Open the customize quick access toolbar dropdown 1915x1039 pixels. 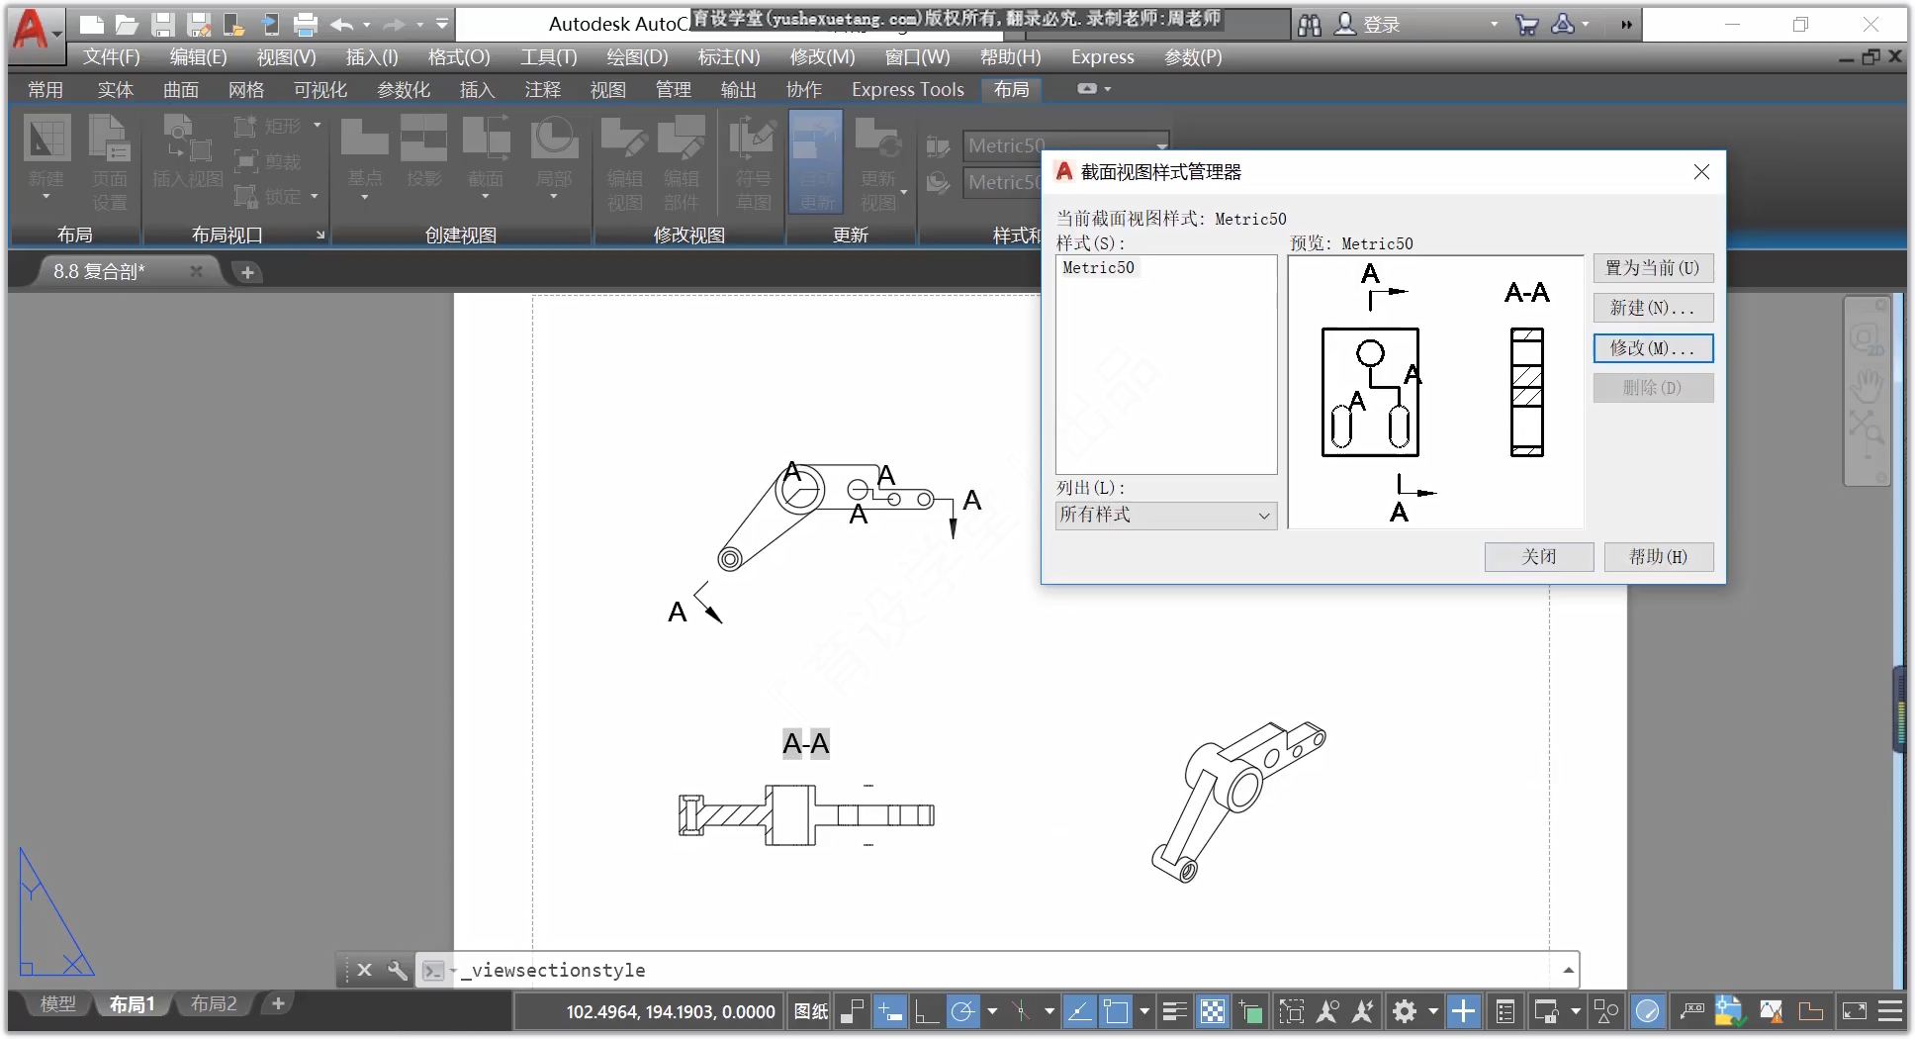(x=441, y=24)
